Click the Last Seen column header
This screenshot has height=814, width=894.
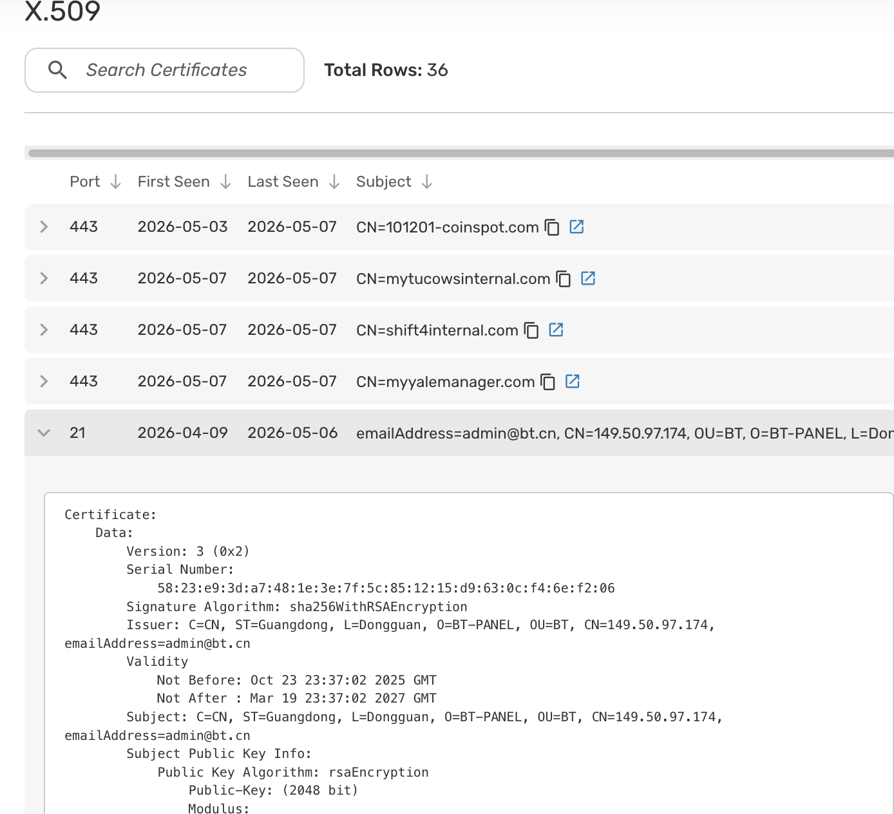(x=283, y=182)
